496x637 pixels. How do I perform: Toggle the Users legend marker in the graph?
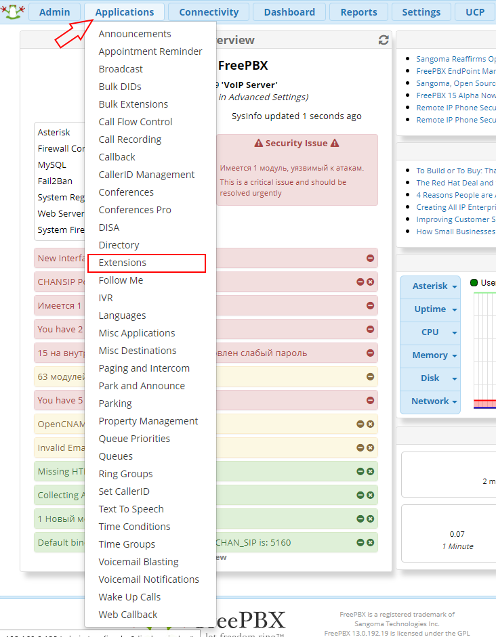click(x=474, y=282)
